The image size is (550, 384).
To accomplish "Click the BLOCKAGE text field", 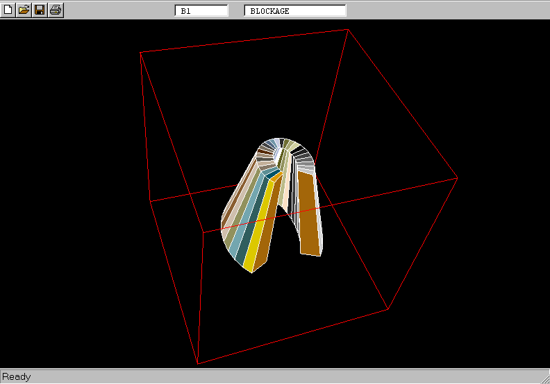I will point(295,10).
